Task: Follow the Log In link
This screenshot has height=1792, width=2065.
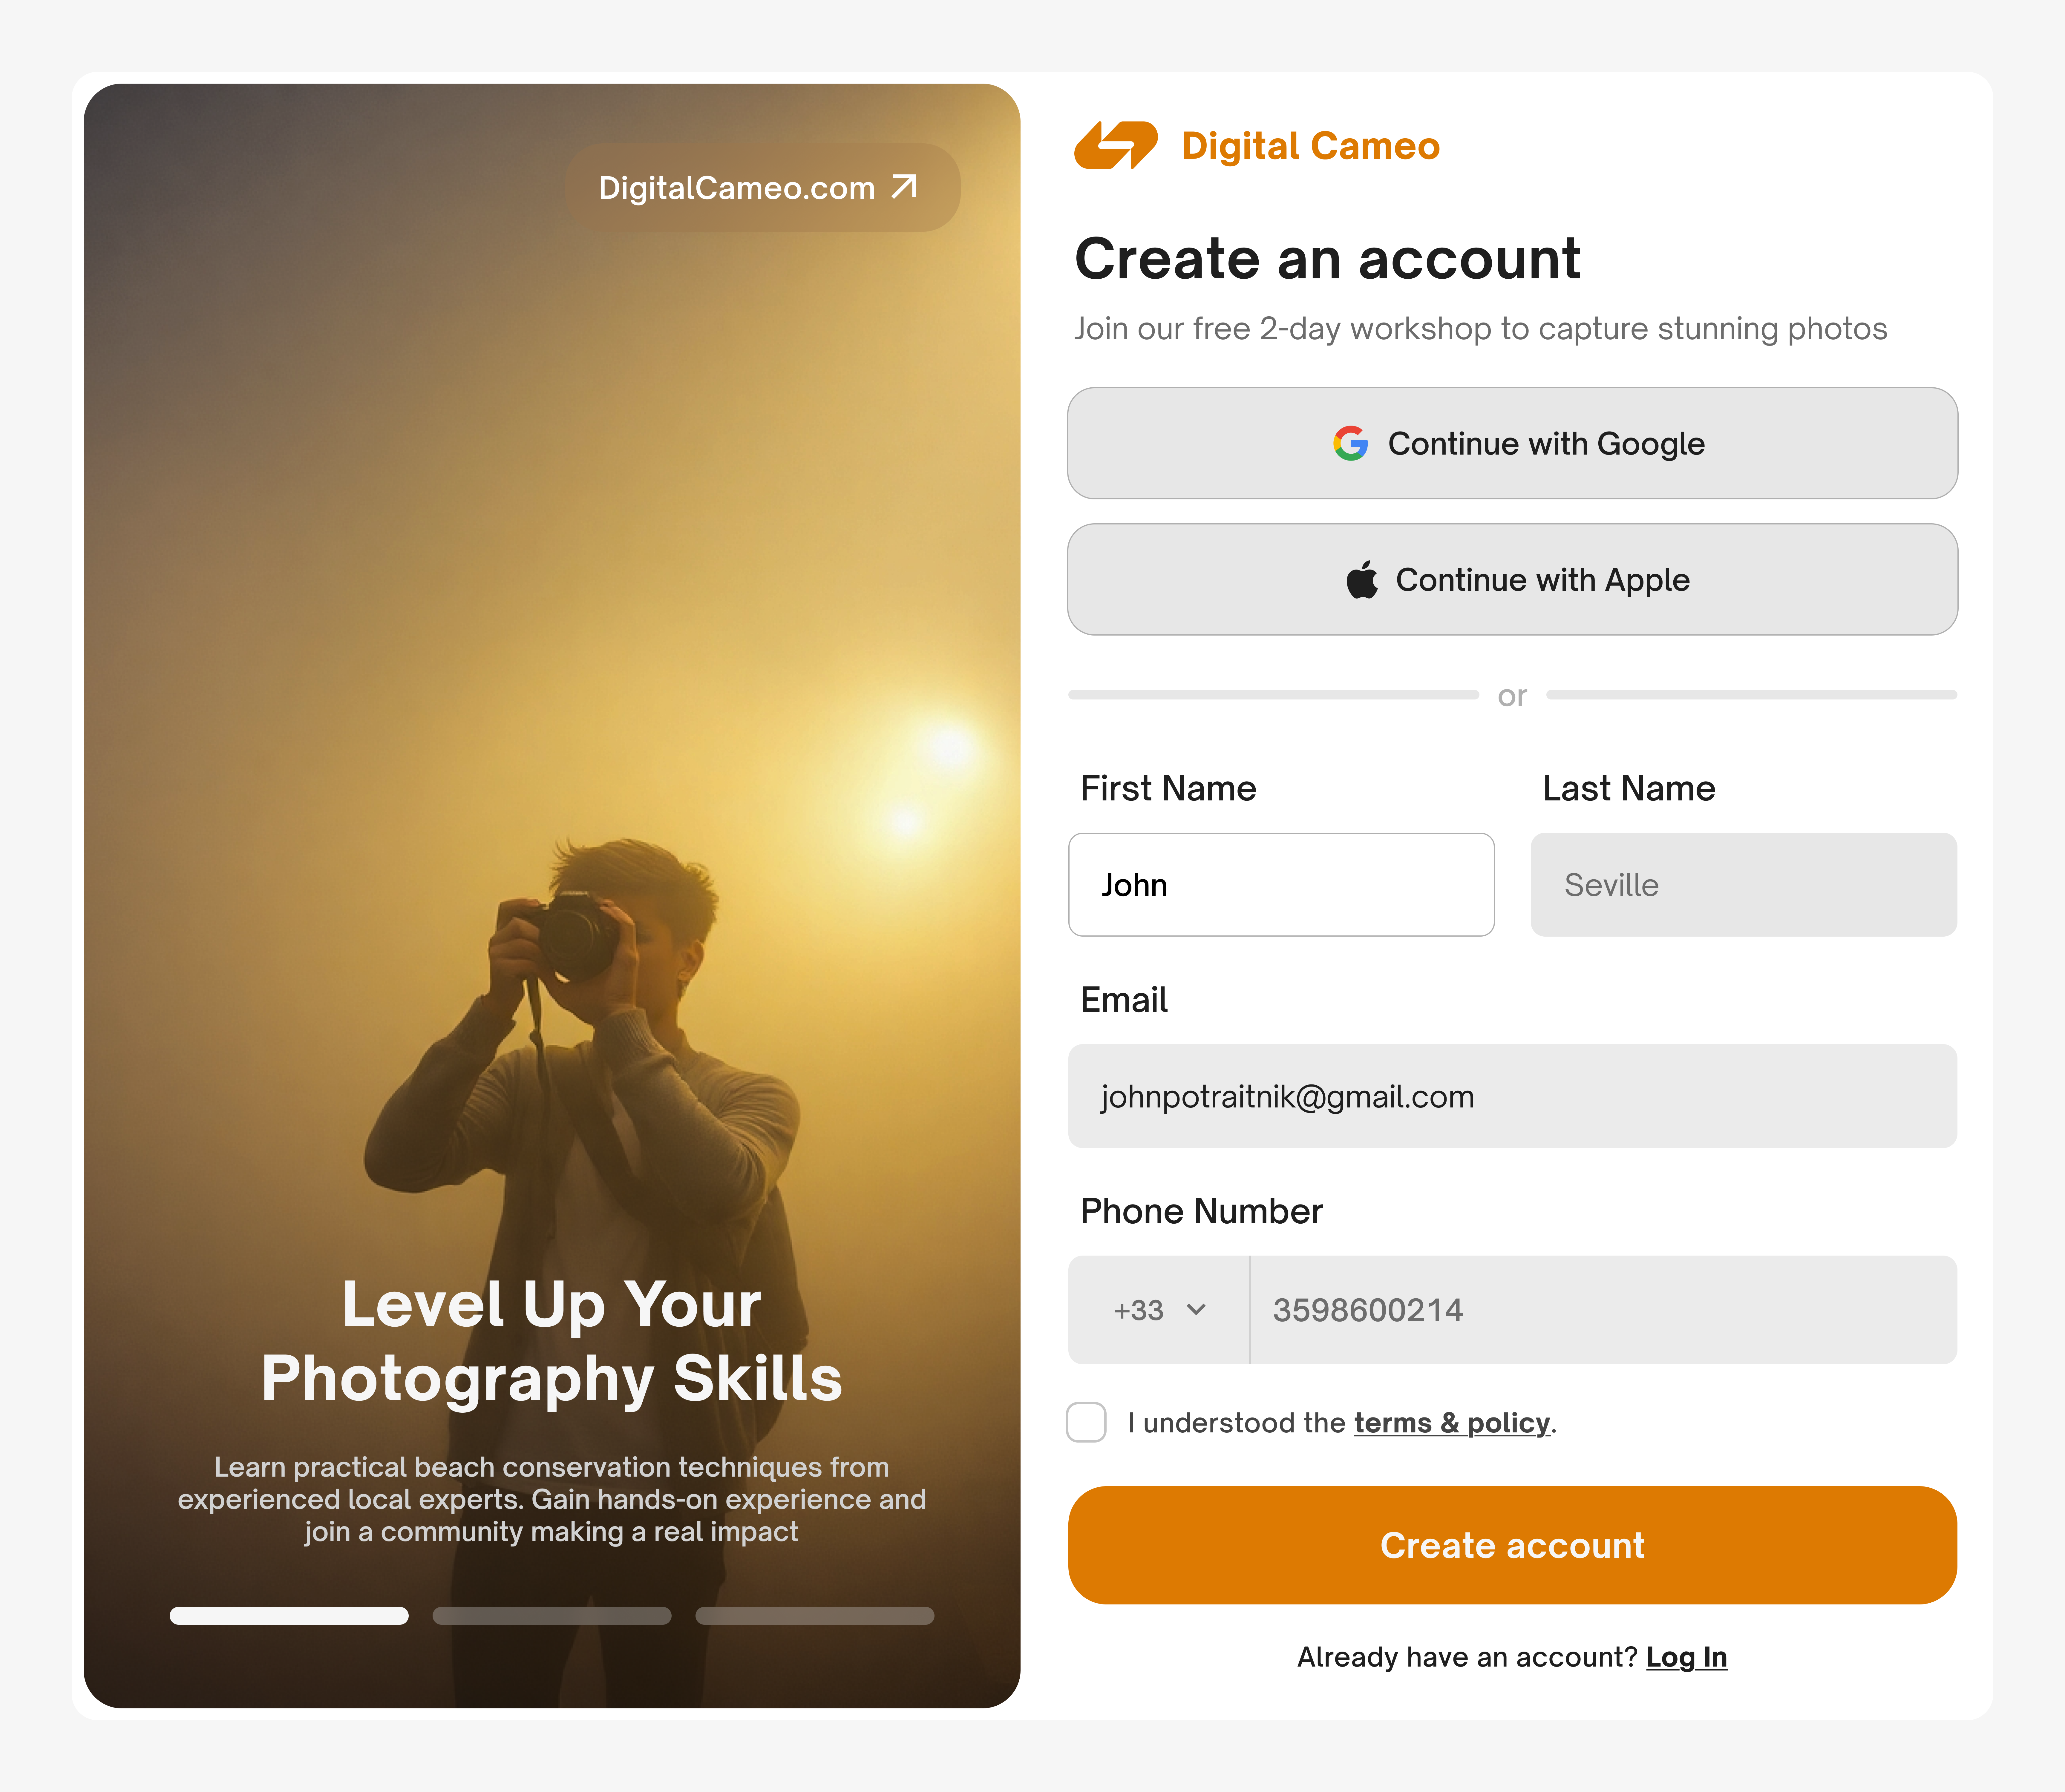Action: (1687, 1657)
